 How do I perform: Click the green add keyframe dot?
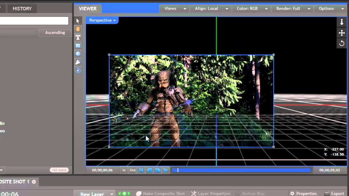[124, 194]
